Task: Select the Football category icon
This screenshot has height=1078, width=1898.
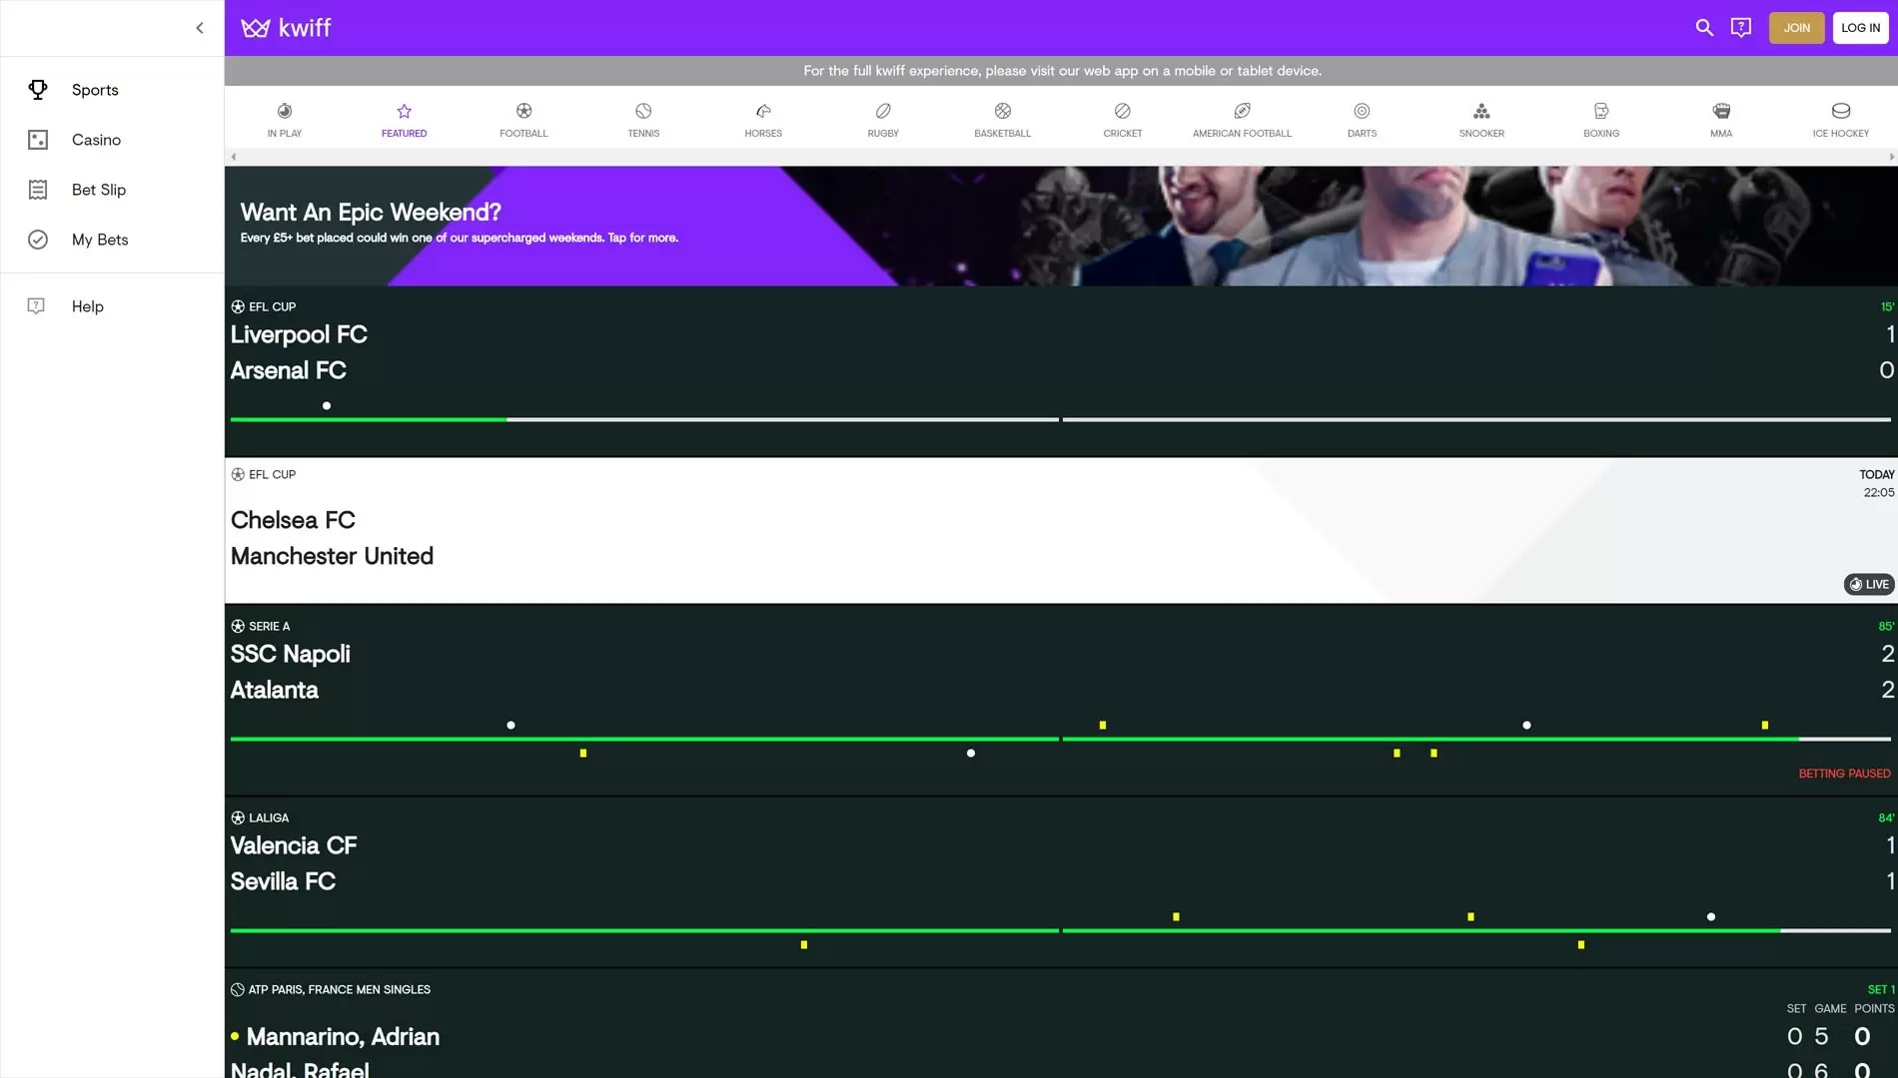Action: [523, 111]
